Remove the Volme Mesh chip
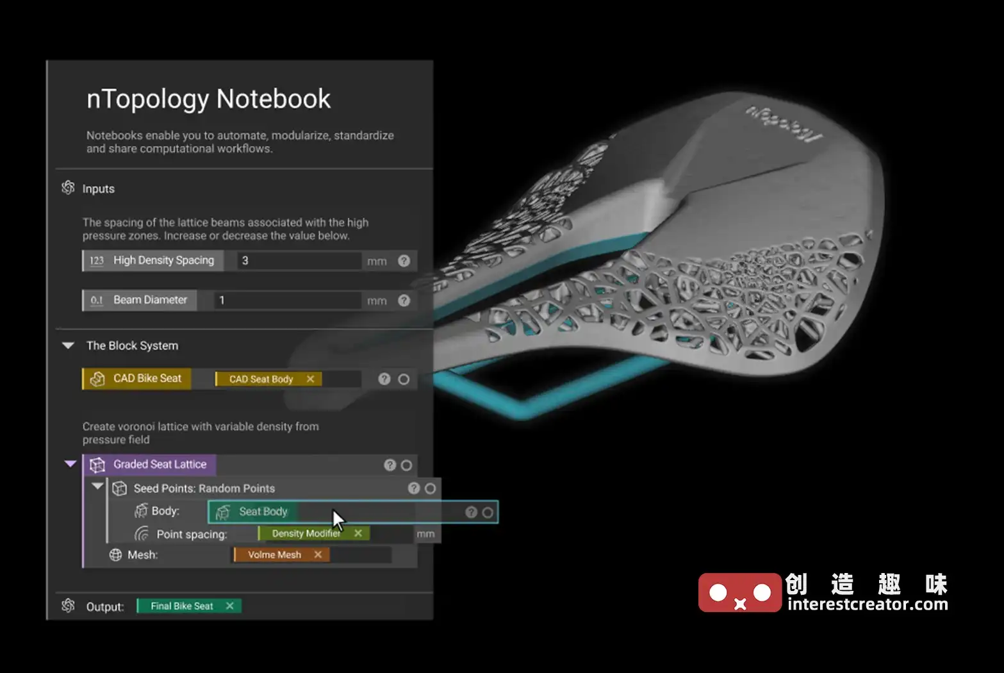 click(318, 554)
